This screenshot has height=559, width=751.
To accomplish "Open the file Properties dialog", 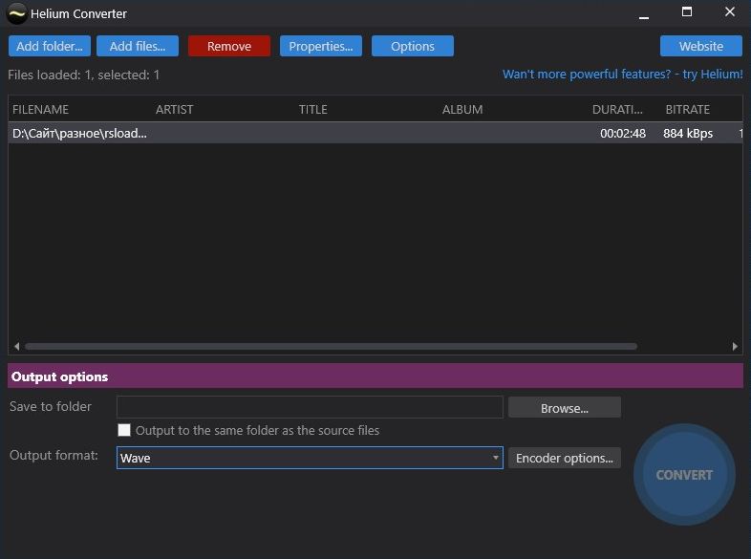I will click(x=320, y=46).
